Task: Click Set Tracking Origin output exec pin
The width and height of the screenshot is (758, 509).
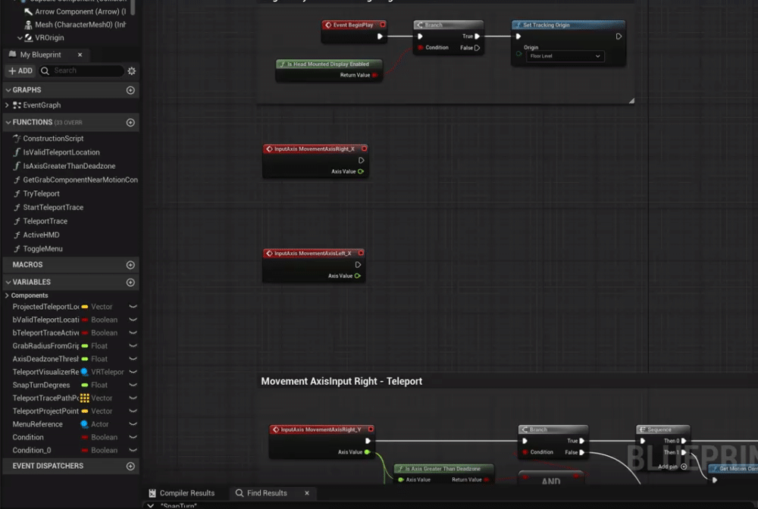Action: point(619,36)
